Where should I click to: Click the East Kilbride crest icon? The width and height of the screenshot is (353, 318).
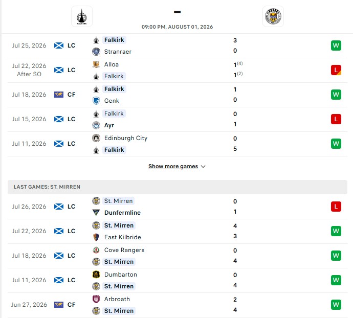pos(96,237)
